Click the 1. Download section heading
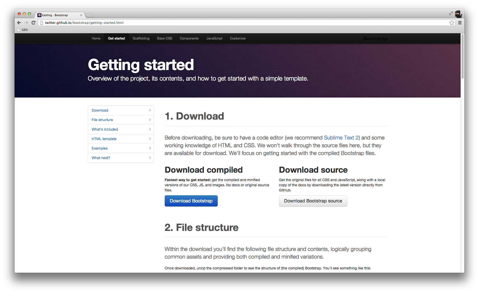 click(x=194, y=116)
